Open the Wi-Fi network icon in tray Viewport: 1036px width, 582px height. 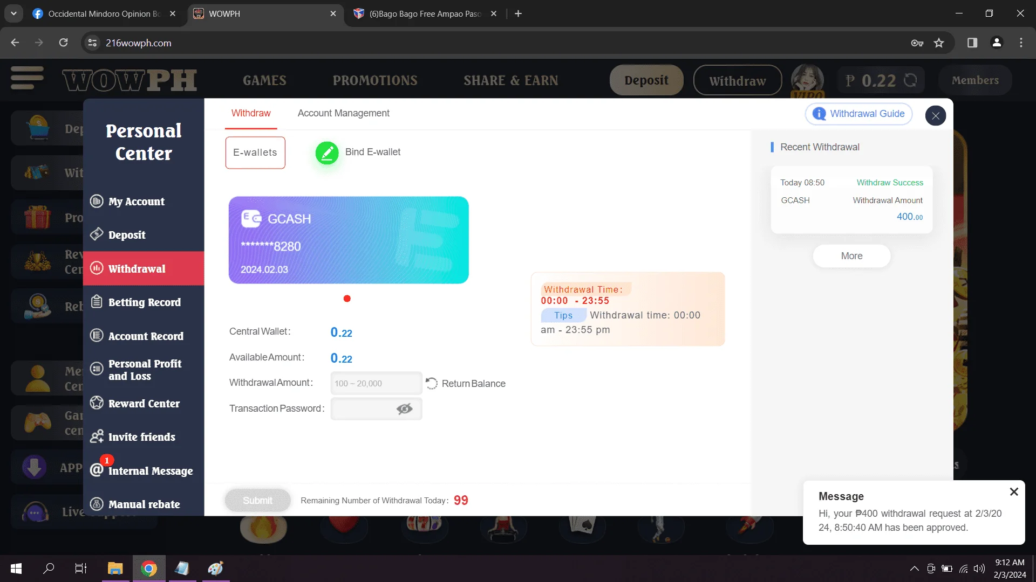click(x=963, y=569)
